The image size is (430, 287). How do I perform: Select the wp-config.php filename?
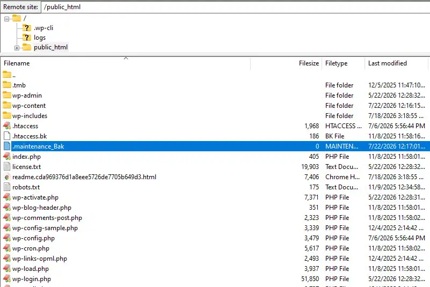33,238
